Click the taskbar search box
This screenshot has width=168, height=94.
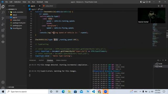pos(27,92)
